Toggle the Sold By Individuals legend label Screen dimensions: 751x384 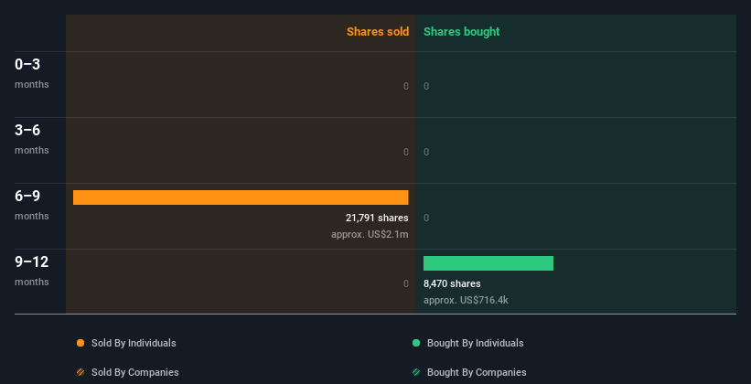click(134, 343)
